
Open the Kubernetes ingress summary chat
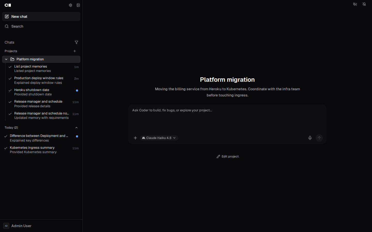click(41, 150)
